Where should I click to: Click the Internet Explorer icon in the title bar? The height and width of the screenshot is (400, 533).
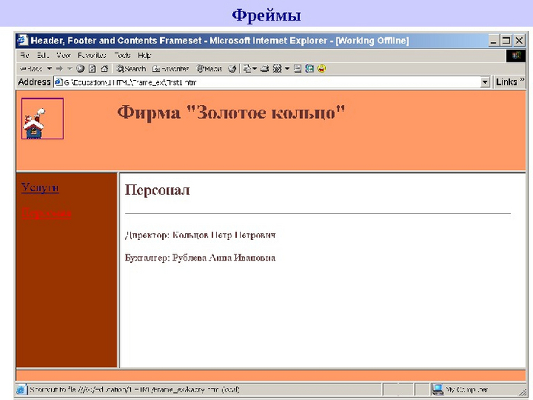click(x=23, y=40)
